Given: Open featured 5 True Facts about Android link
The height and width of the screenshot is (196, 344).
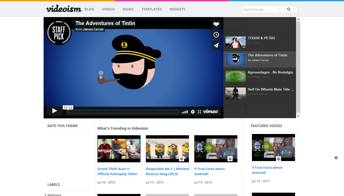Looking at the screenshot, I should click(x=267, y=170).
